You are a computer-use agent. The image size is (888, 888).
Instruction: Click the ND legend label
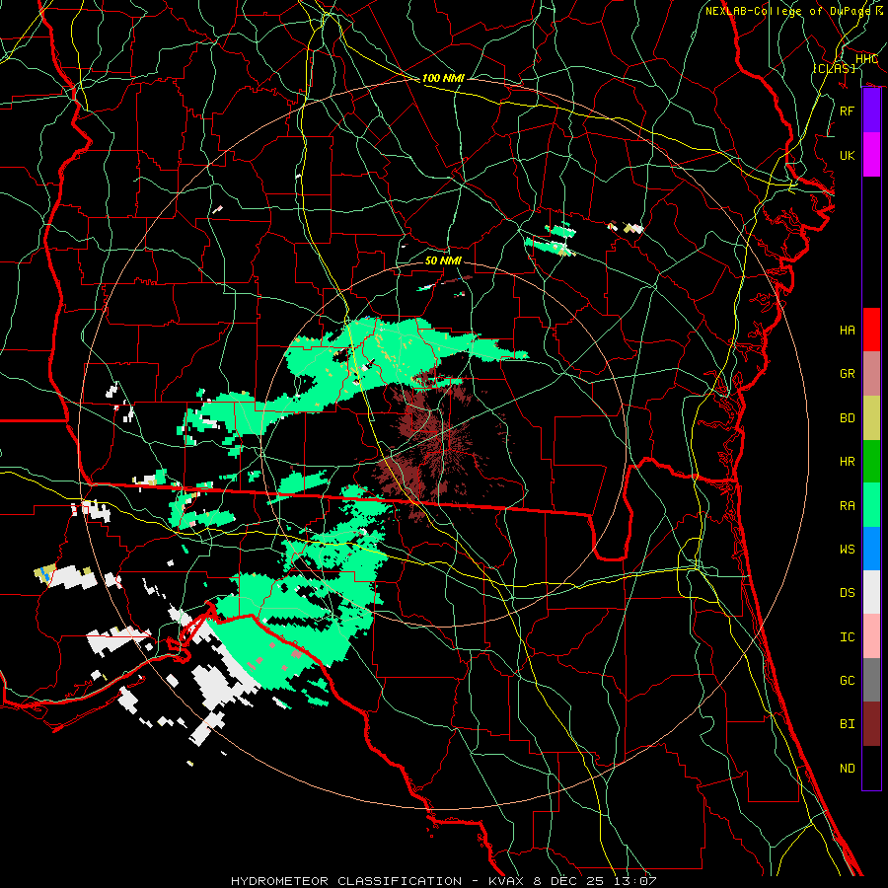click(847, 769)
